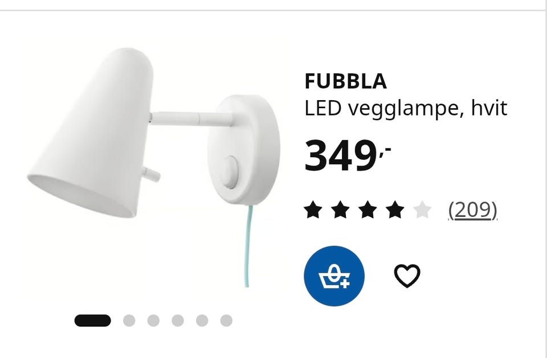Image resolution: width=547 pixels, height=358 pixels.
Task: Click the third filled rating star
Action: [368, 210]
